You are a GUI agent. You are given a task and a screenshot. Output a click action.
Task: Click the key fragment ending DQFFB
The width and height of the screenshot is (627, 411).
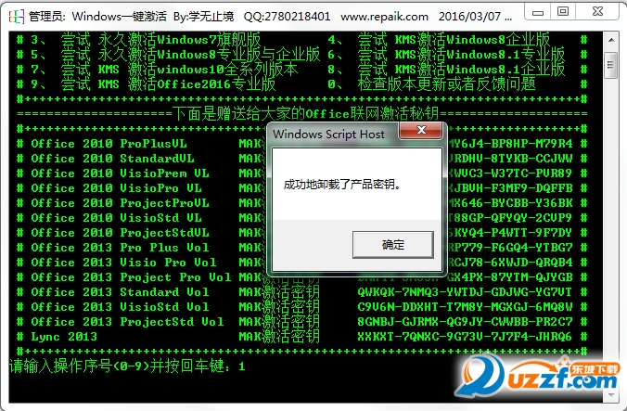point(510,188)
